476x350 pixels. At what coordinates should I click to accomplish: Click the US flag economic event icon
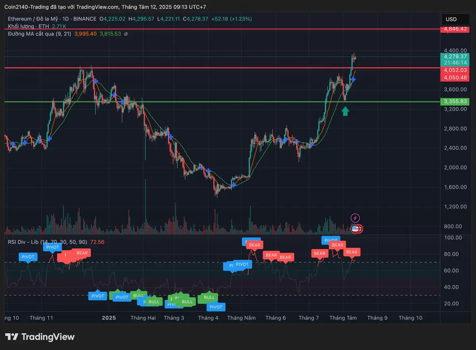(354, 228)
